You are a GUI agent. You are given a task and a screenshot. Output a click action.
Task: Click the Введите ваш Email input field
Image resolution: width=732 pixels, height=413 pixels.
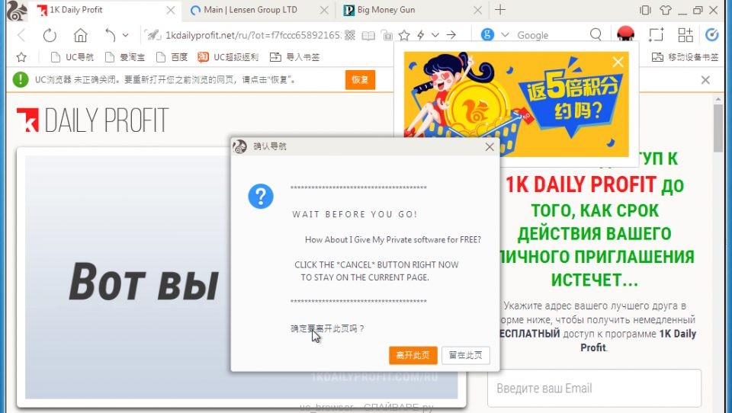click(594, 389)
